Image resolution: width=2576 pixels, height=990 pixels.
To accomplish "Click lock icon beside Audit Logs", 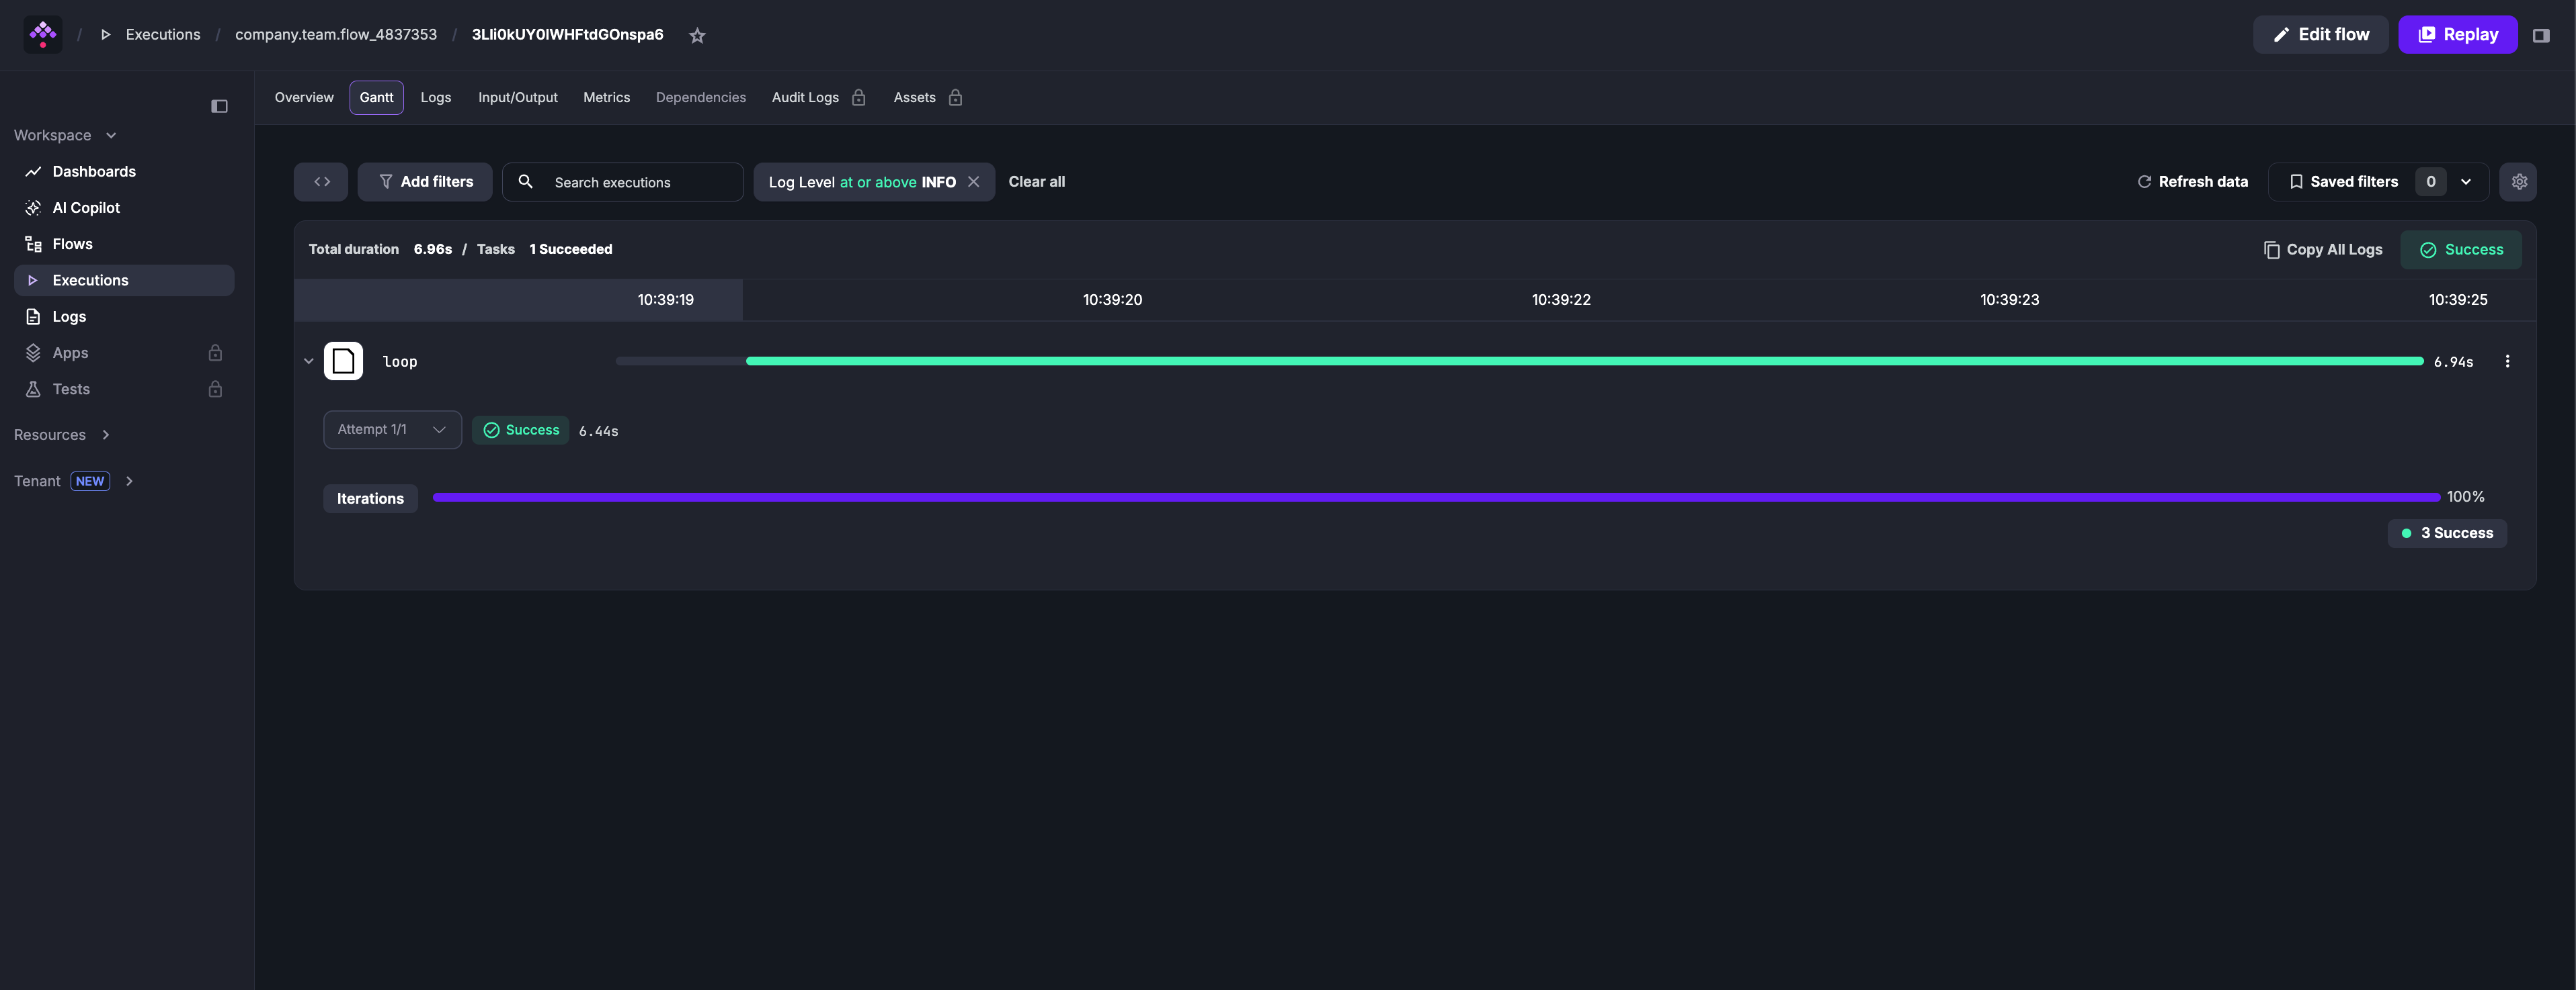I will [858, 98].
